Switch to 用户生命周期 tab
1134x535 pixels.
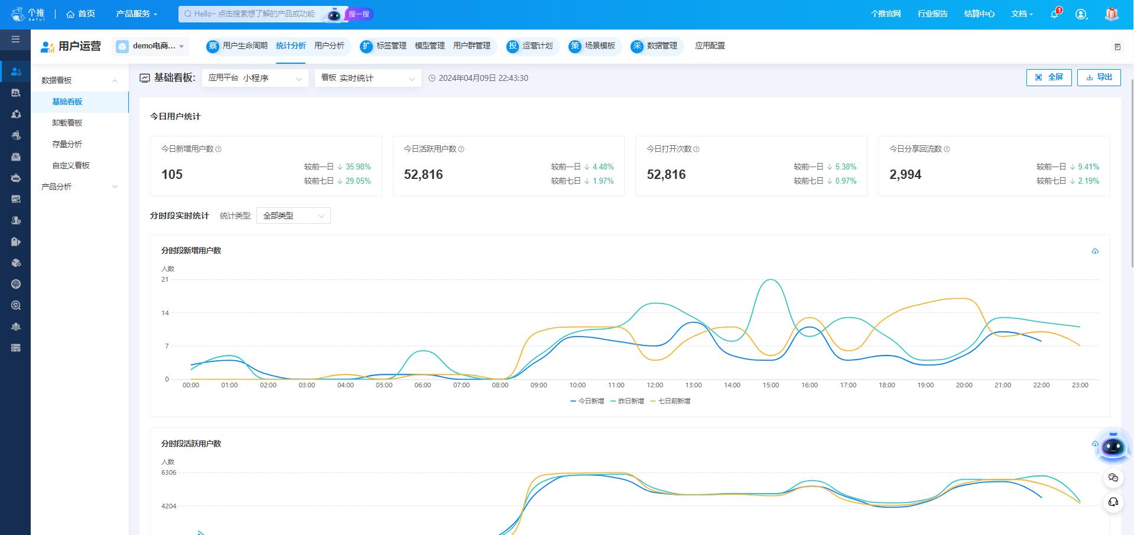[x=245, y=45]
